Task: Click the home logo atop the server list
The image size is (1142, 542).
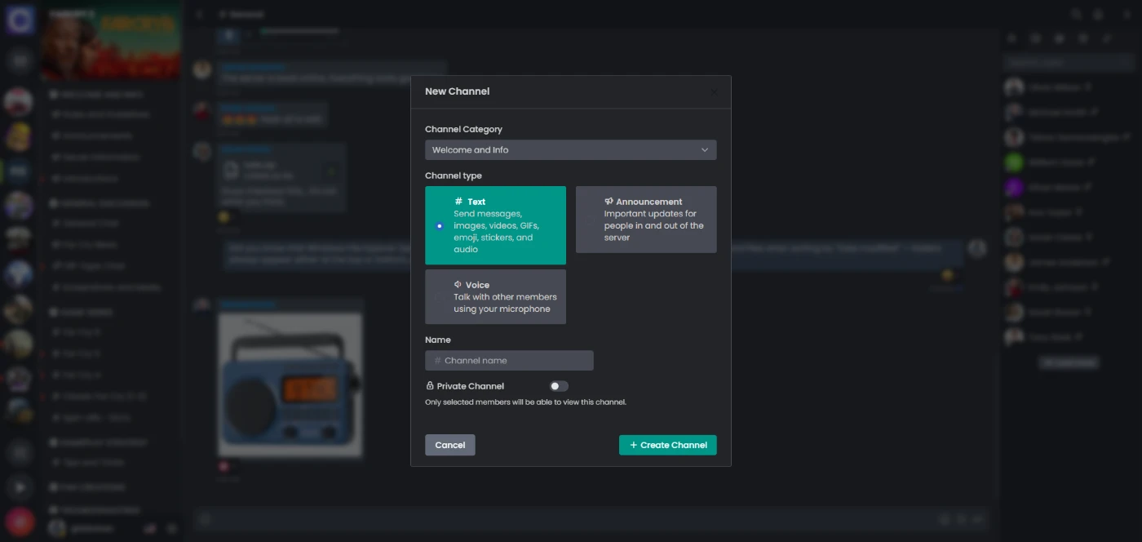Action: point(20,20)
